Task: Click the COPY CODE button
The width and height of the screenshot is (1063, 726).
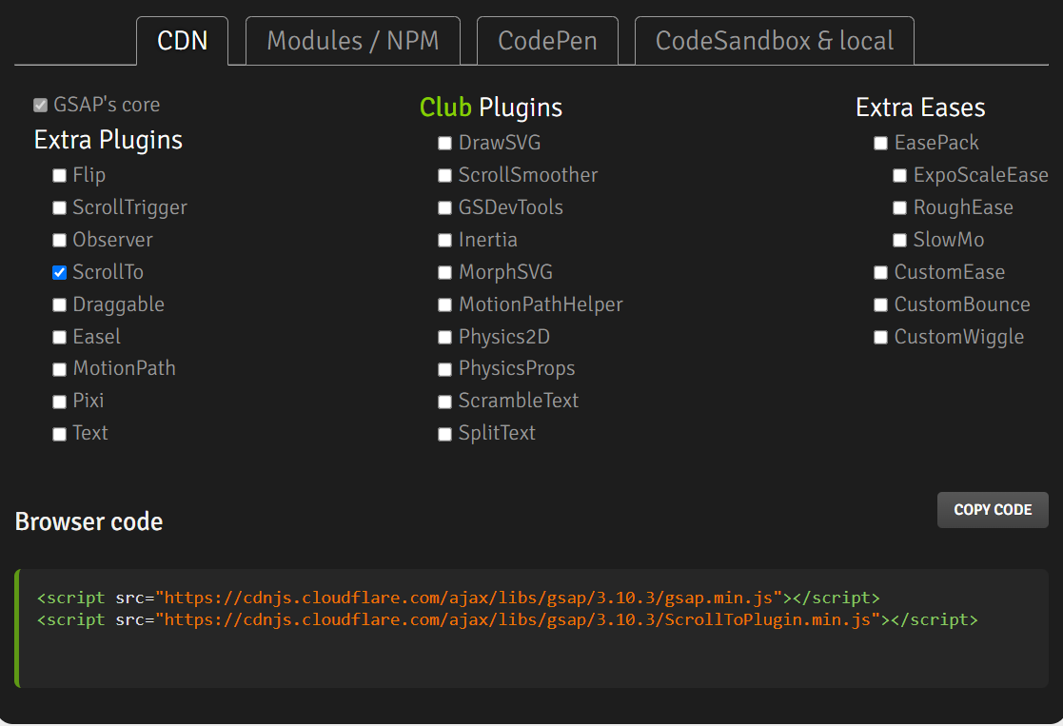Action: [x=993, y=510]
